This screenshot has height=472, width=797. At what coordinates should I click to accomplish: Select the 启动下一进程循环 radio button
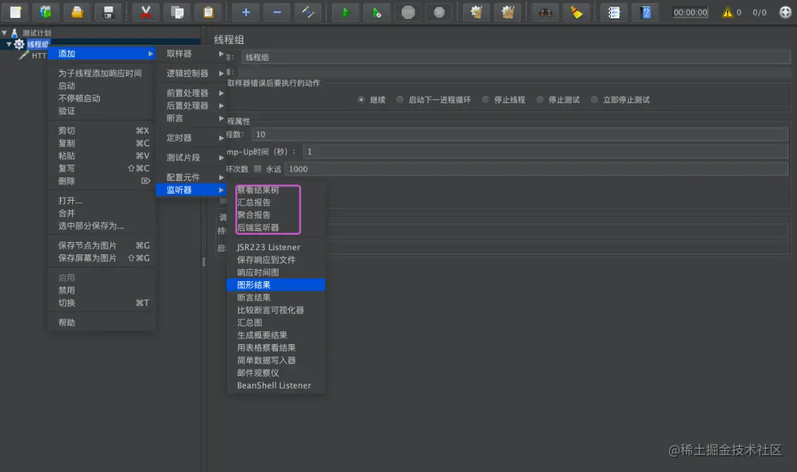pyautogui.click(x=400, y=100)
